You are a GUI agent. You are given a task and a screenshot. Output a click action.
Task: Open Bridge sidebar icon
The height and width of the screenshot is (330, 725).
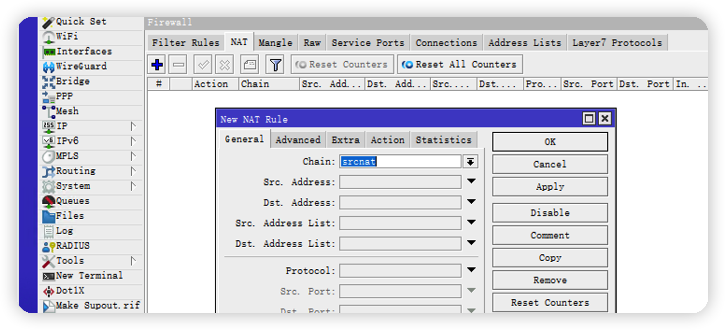[49, 82]
